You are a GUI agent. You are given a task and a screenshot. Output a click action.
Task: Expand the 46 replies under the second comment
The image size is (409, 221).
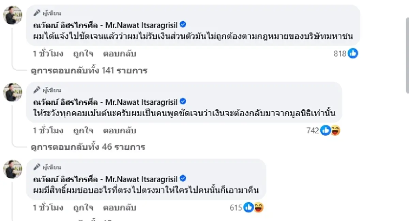click(87, 147)
